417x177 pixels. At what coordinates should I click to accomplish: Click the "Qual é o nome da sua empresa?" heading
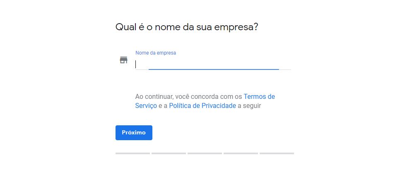187,27
